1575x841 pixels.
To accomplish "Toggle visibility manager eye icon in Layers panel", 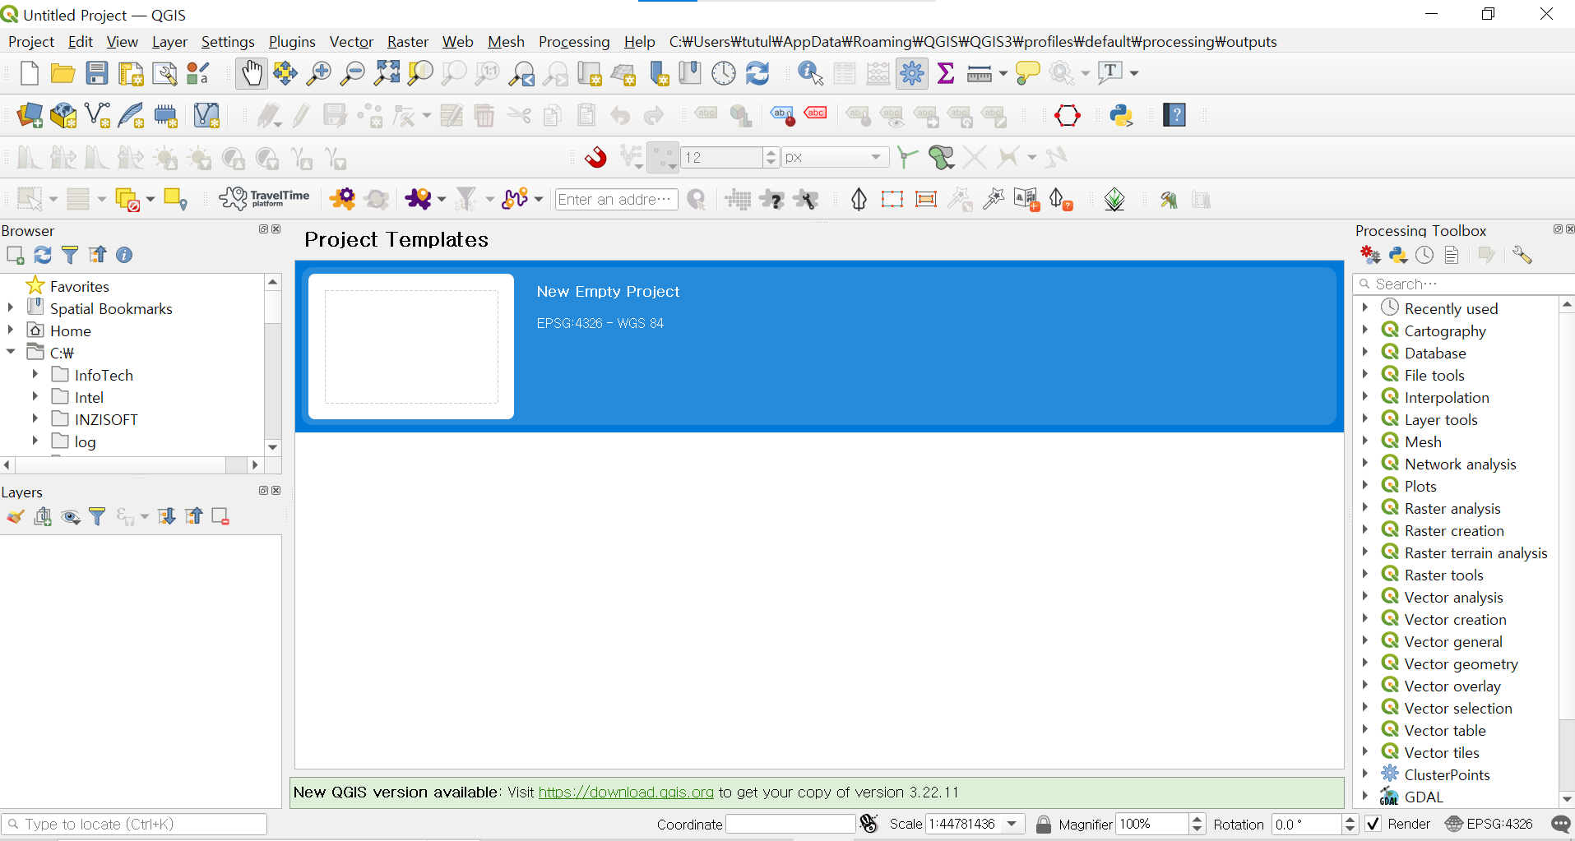I will pos(71,516).
